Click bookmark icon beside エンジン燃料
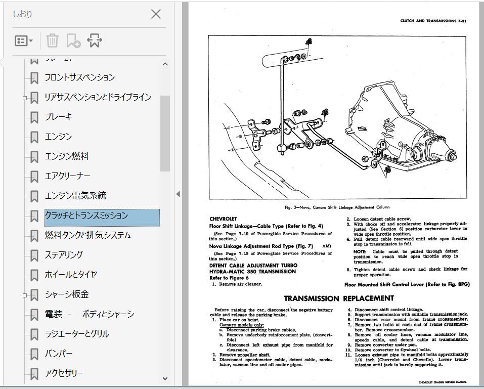 pos(34,157)
